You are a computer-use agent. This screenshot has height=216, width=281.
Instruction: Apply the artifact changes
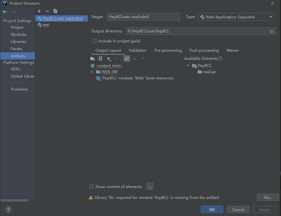click(264, 209)
